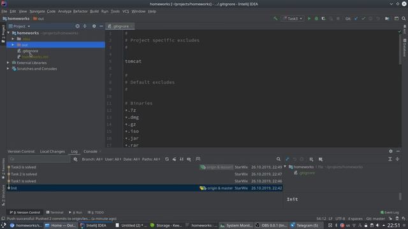The height and width of the screenshot is (229, 408).
Task: Click the magnifier icon right of the log toolbar
Action: [279, 159]
